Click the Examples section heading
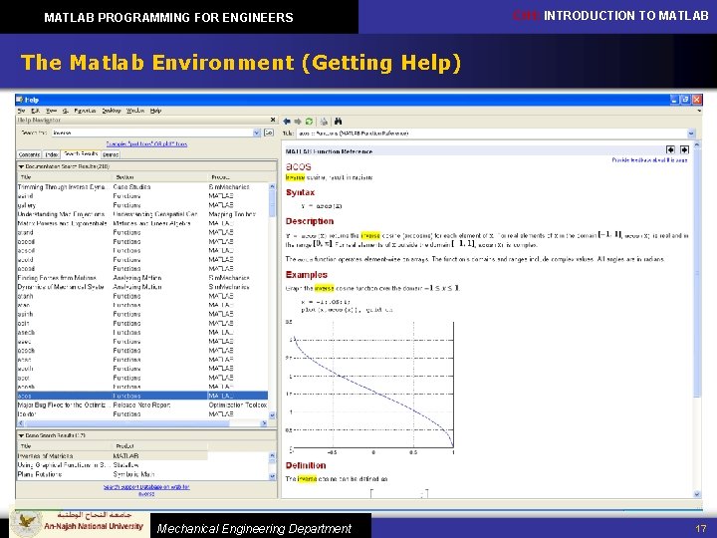 coord(307,275)
